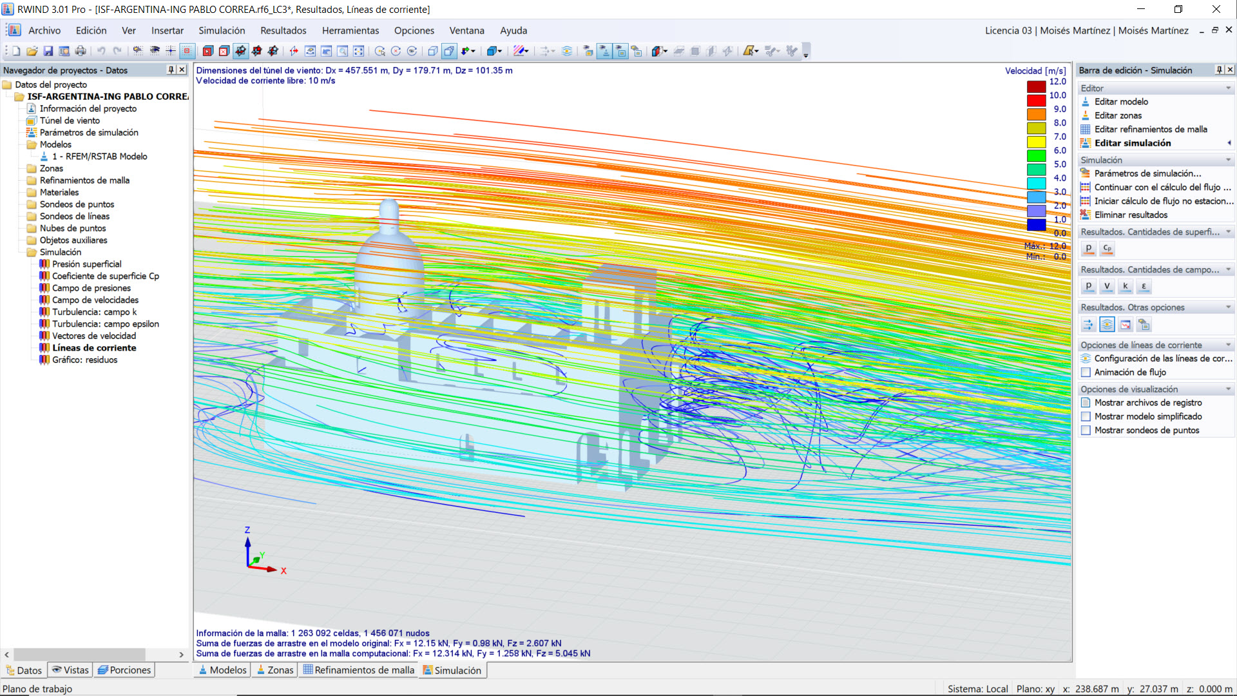Select the Cp surface coefficient icon
The height and width of the screenshot is (696, 1237).
point(1107,248)
